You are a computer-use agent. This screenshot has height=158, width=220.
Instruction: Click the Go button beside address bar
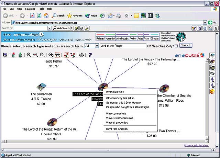point(212,22)
